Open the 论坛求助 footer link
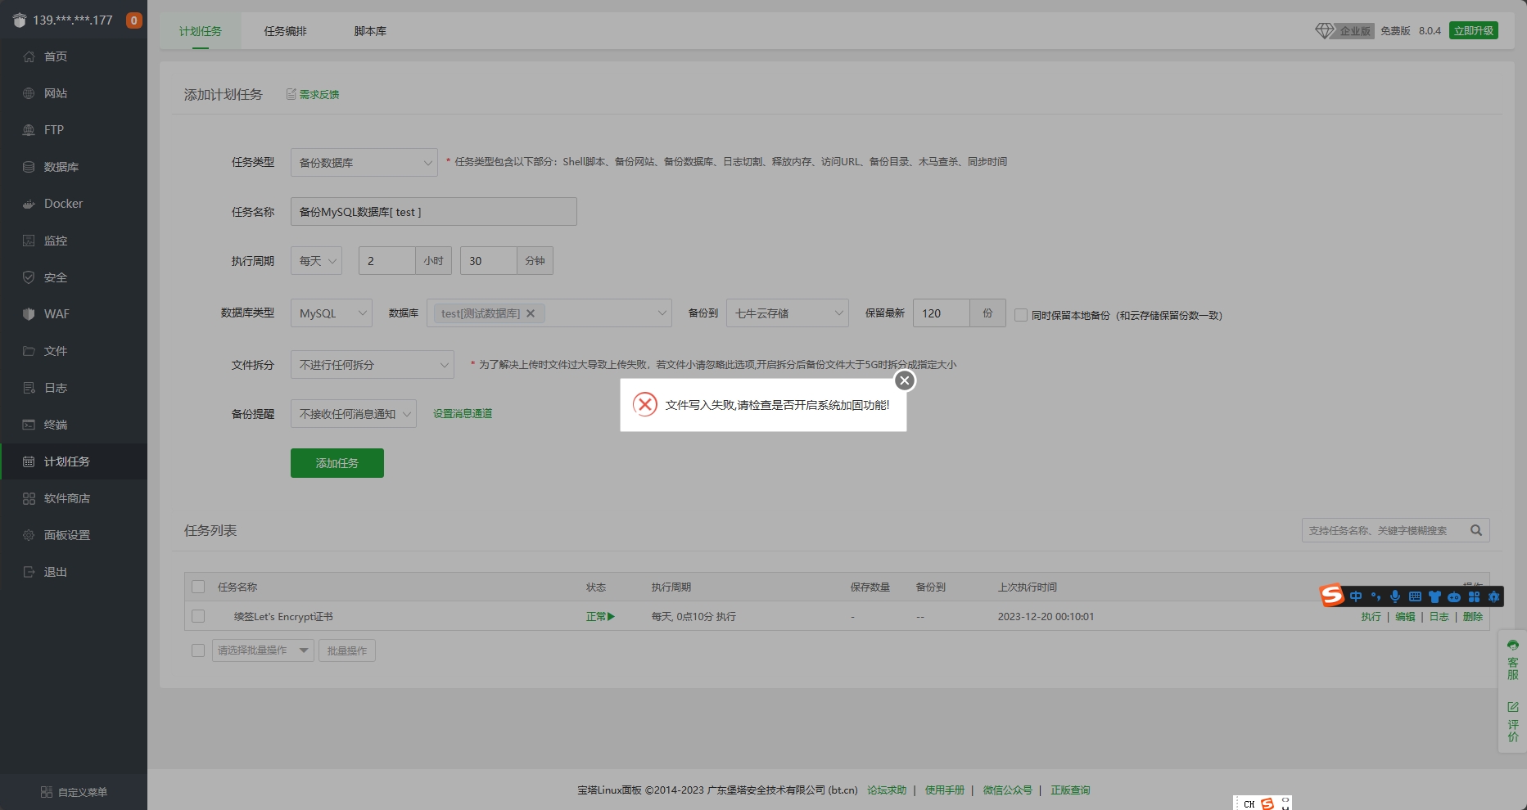 pos(887,790)
